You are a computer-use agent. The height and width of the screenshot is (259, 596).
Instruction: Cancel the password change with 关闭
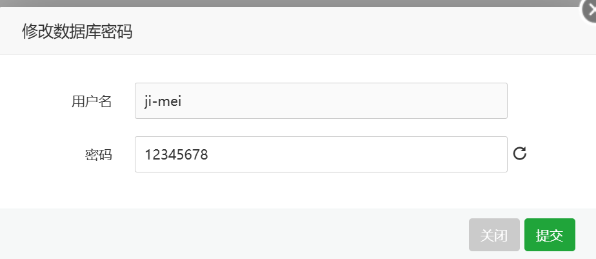(494, 235)
